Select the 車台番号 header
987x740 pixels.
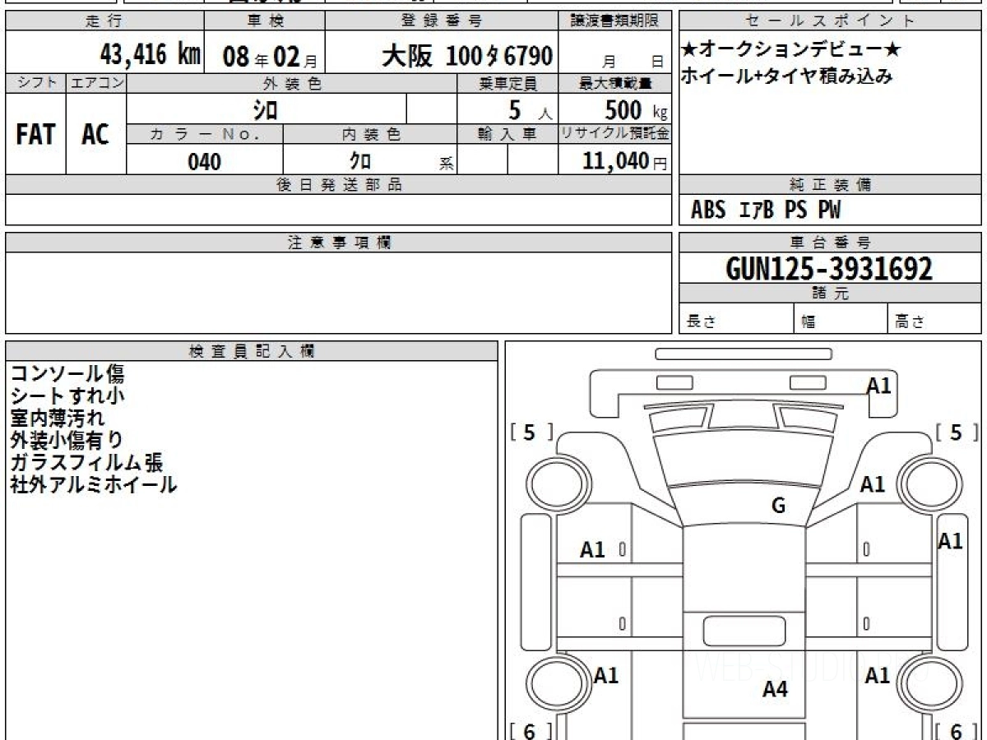tap(830, 243)
